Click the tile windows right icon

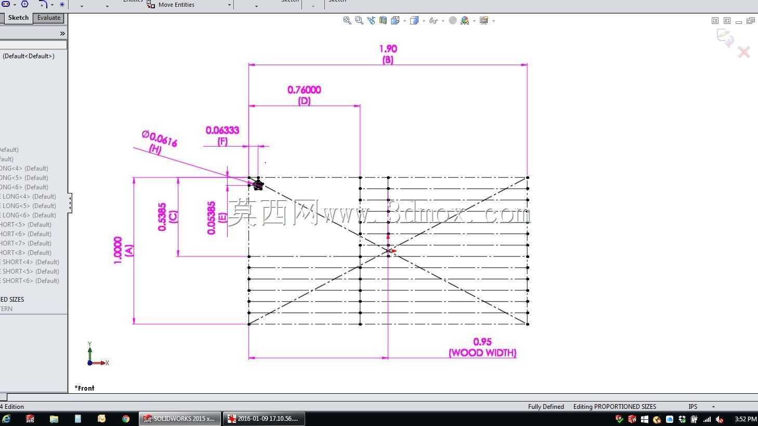(727, 21)
